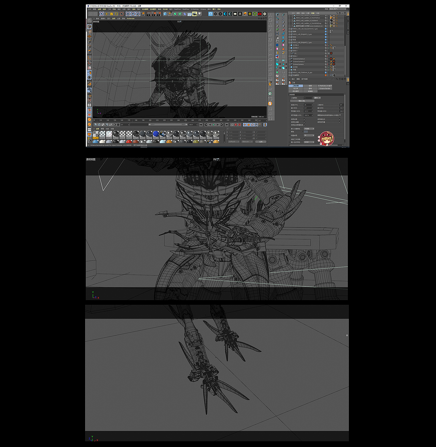Toggle visibility dots of 机械异形 object
The width and height of the screenshot is (436, 447).
pyautogui.click(x=327, y=75)
